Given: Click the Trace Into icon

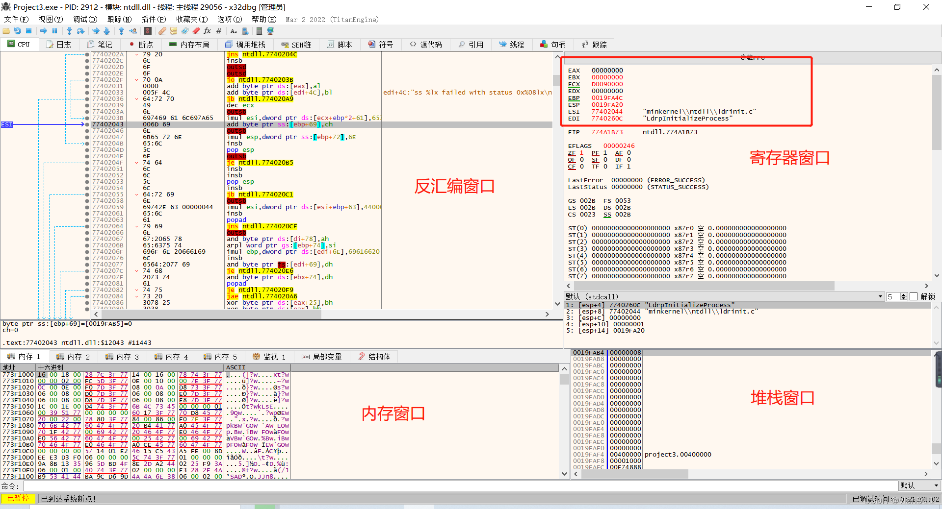Looking at the screenshot, I should tap(96, 31).
